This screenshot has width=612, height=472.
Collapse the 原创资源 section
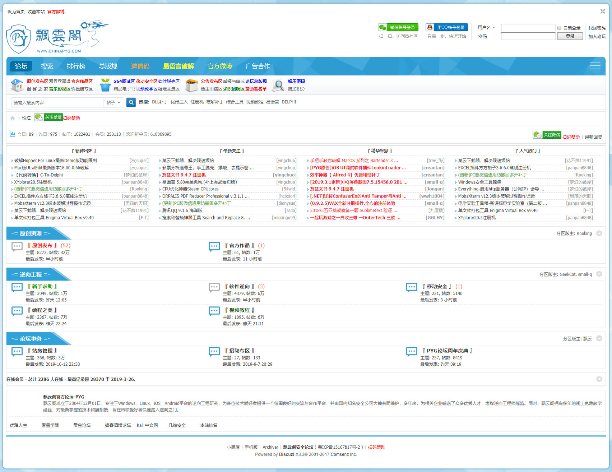tap(599, 233)
